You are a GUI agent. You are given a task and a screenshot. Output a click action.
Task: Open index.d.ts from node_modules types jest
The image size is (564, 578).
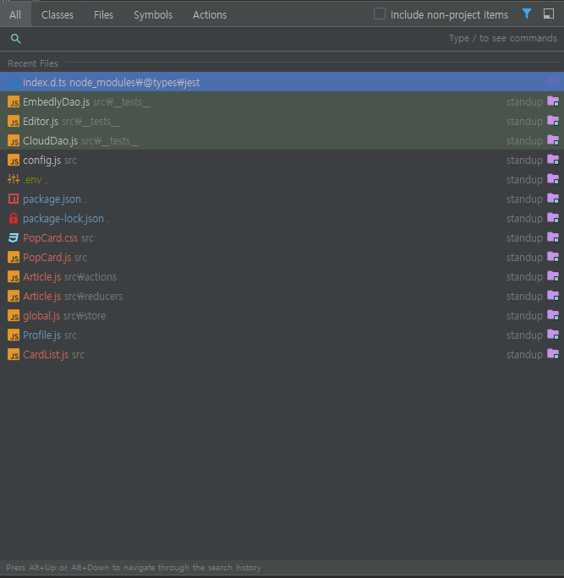282,82
